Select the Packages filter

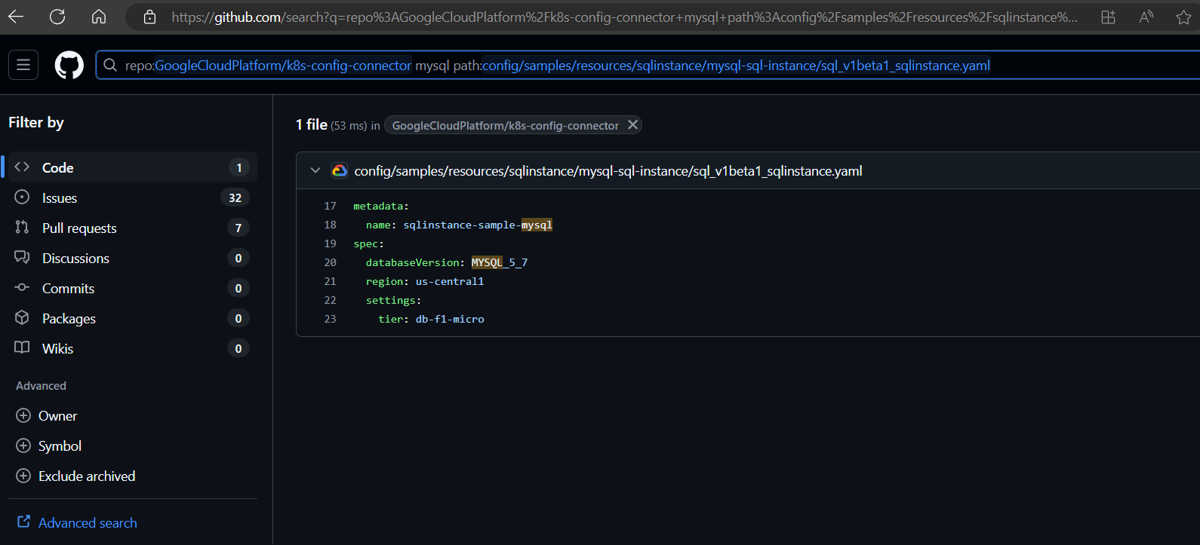point(133,318)
